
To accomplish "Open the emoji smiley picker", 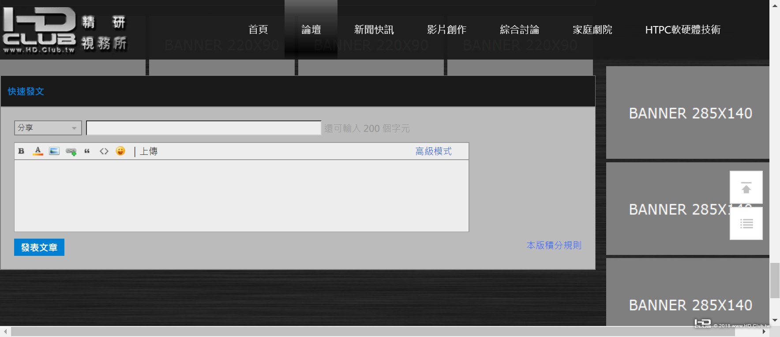I will click(120, 151).
